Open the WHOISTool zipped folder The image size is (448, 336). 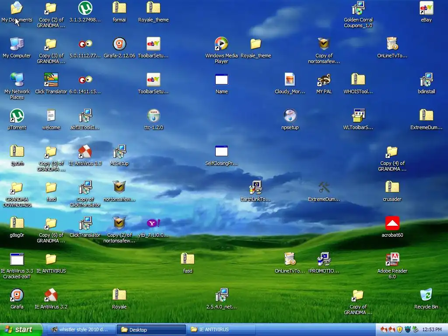[358, 84]
